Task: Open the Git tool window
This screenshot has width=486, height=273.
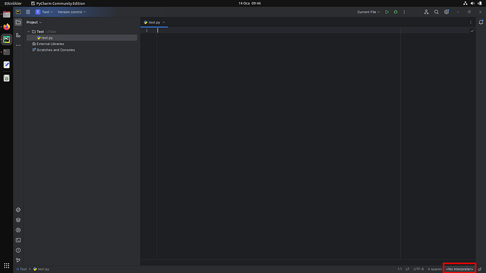Action: coord(18,260)
